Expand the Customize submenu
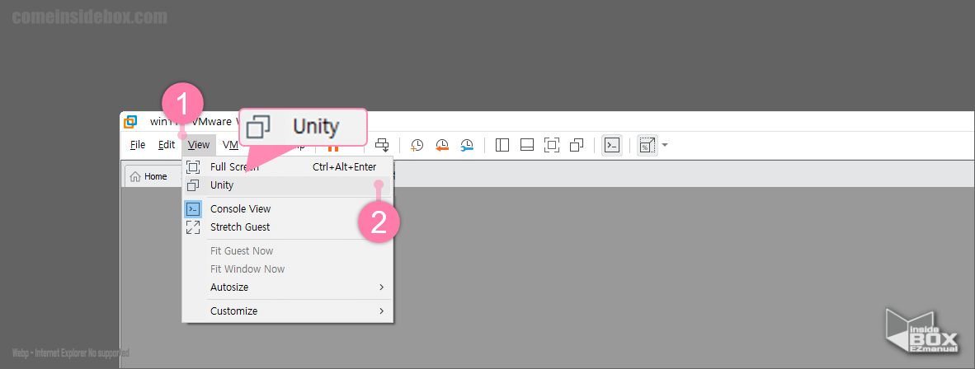Viewport: 975px width, 369px height. click(x=287, y=311)
